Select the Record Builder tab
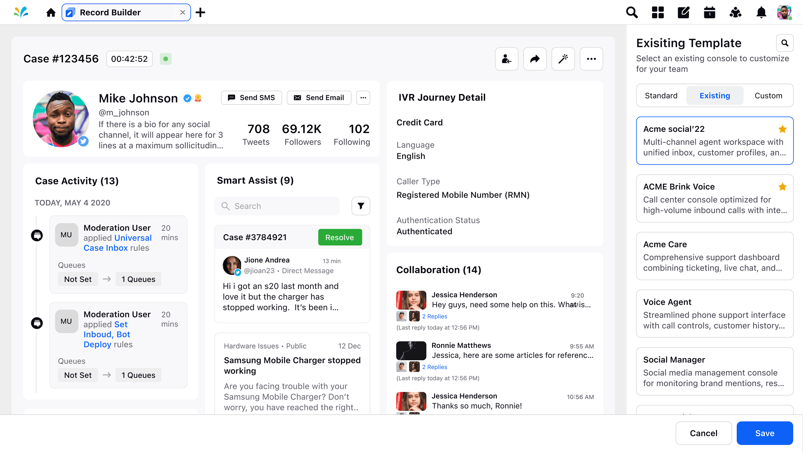Screen dimensions: 803x452 126,12
